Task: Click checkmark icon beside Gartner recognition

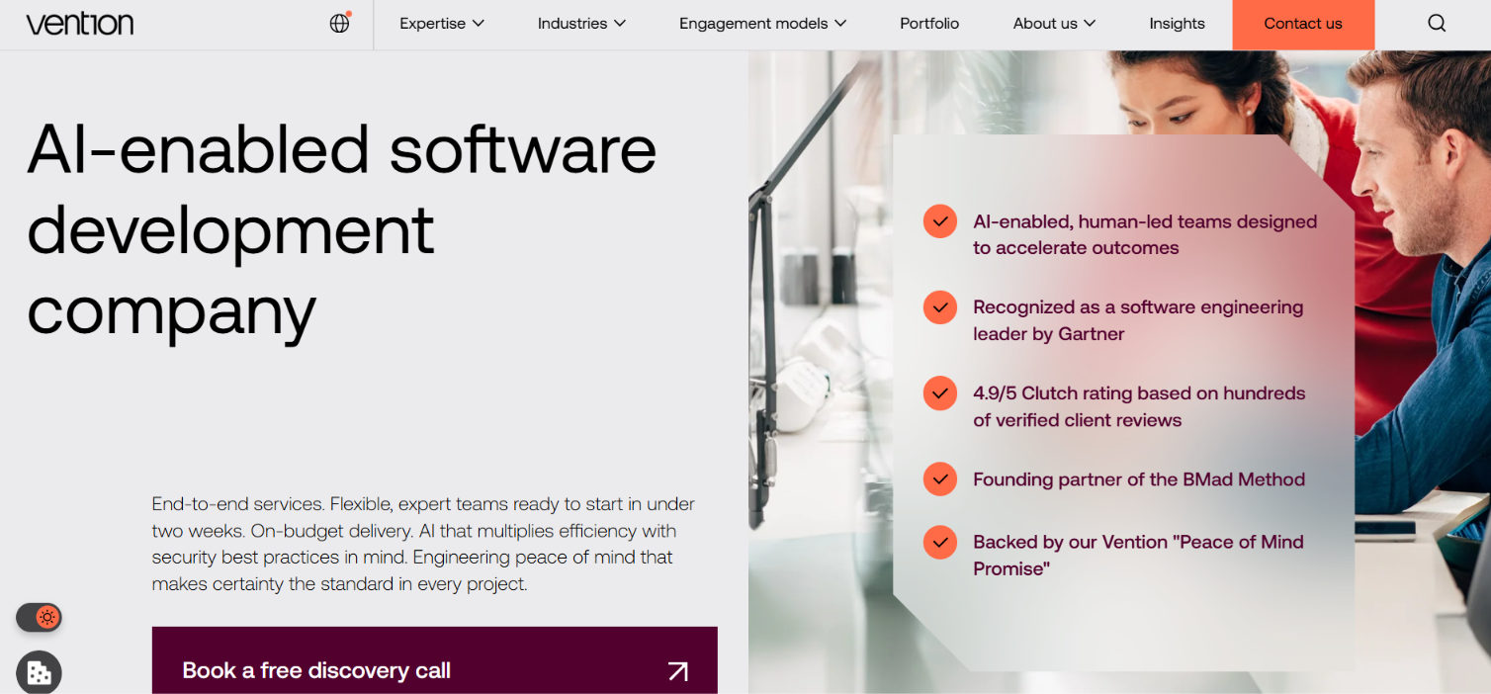Action: coord(940,307)
